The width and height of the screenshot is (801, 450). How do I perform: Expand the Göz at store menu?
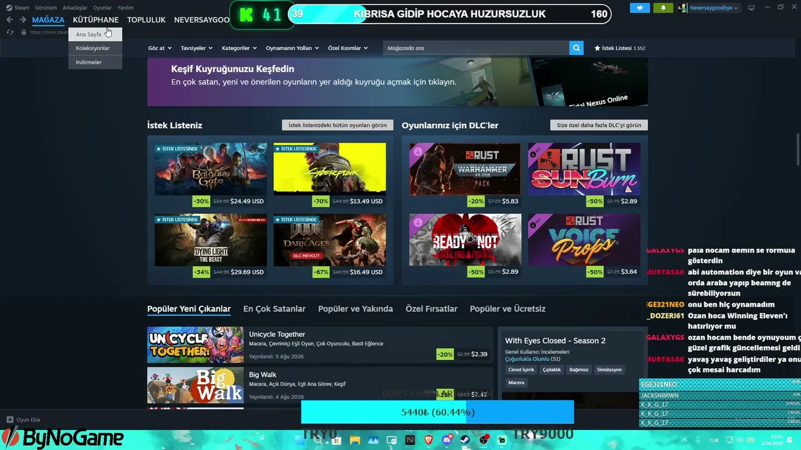click(x=159, y=48)
